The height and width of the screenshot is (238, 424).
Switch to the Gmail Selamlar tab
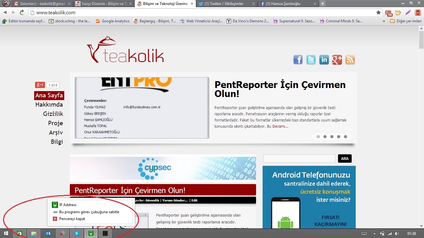coord(42,4)
